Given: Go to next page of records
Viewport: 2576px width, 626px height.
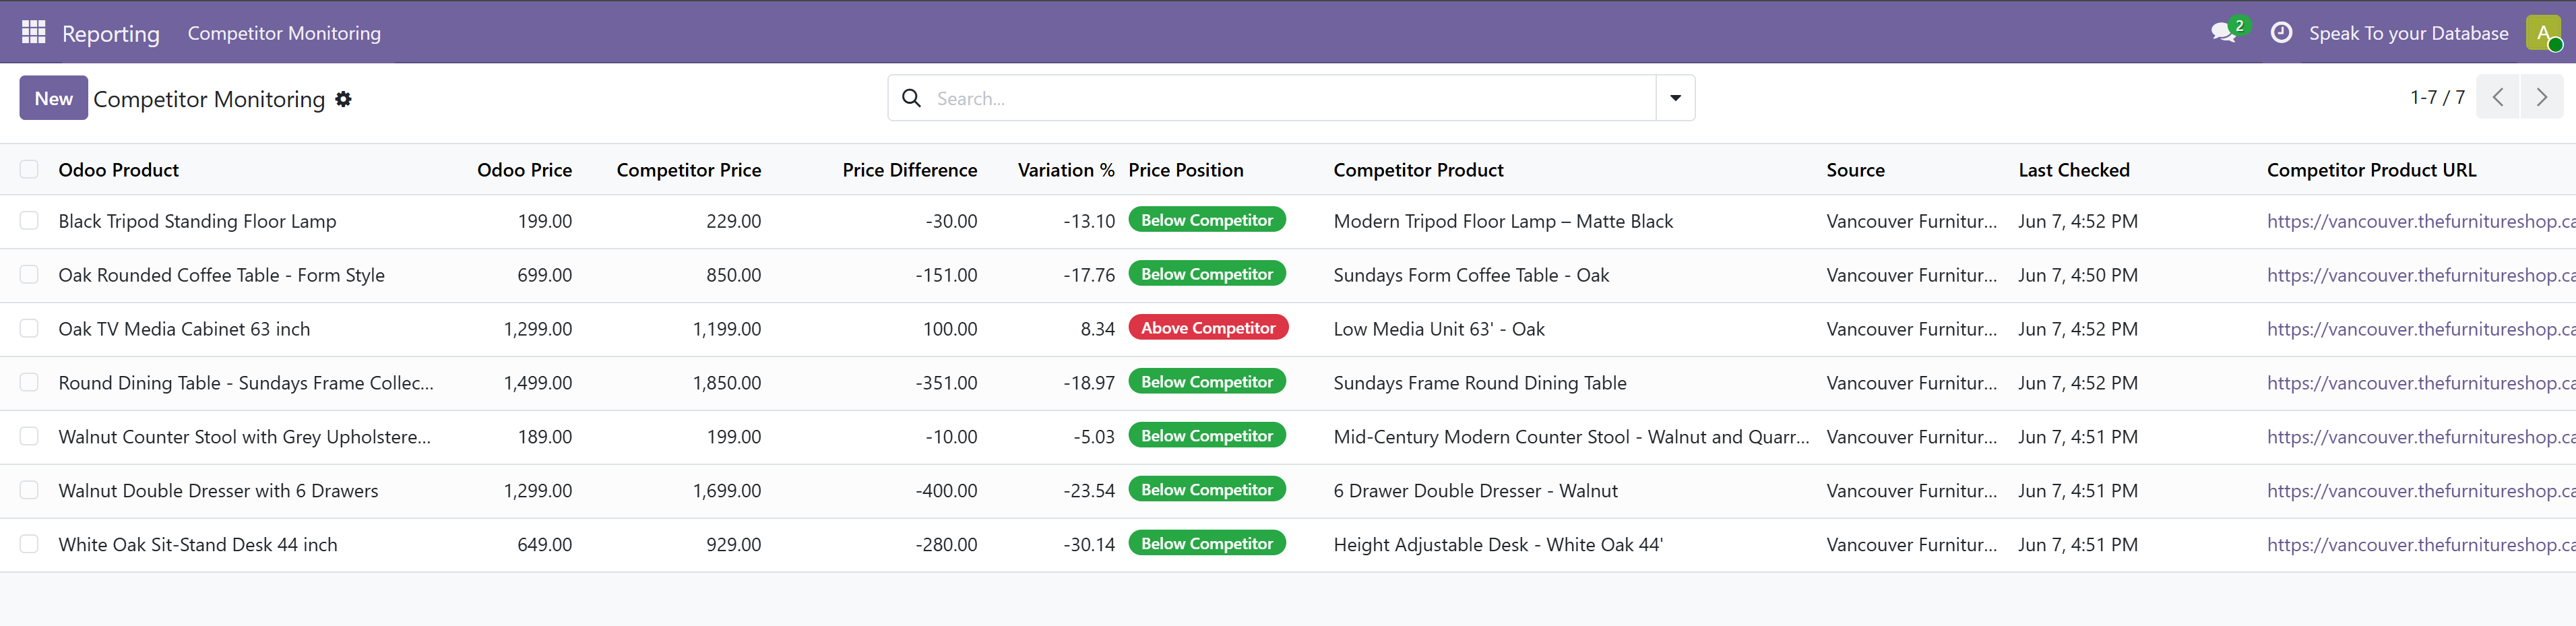Looking at the screenshot, I should click(x=2541, y=97).
